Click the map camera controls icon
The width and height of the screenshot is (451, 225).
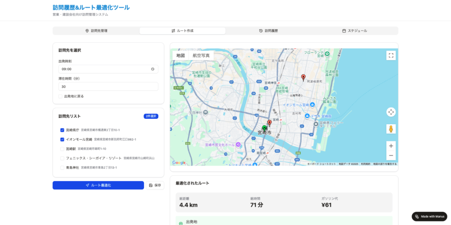tap(391, 112)
